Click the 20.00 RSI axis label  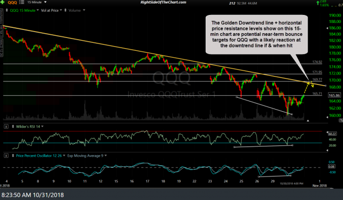(x=332, y=145)
